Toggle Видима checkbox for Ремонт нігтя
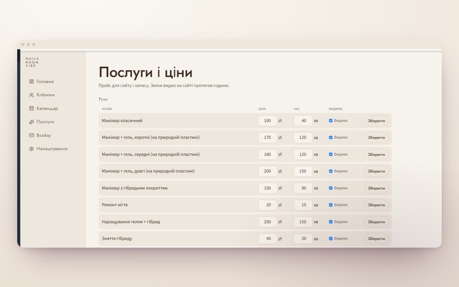459x287 pixels. [331, 205]
